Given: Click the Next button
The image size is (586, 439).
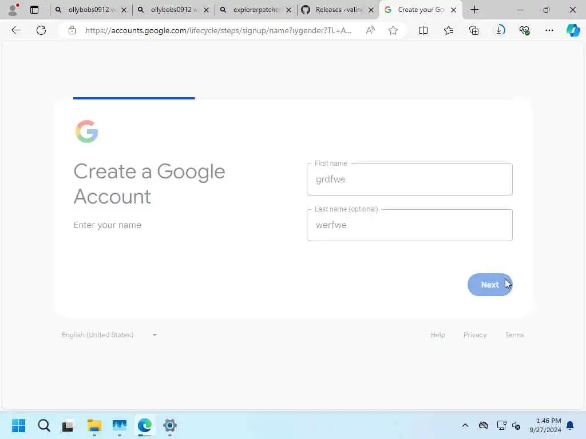Looking at the screenshot, I should [x=490, y=285].
